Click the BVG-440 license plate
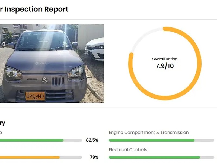The height and width of the screenshot is (163, 217). [35, 96]
